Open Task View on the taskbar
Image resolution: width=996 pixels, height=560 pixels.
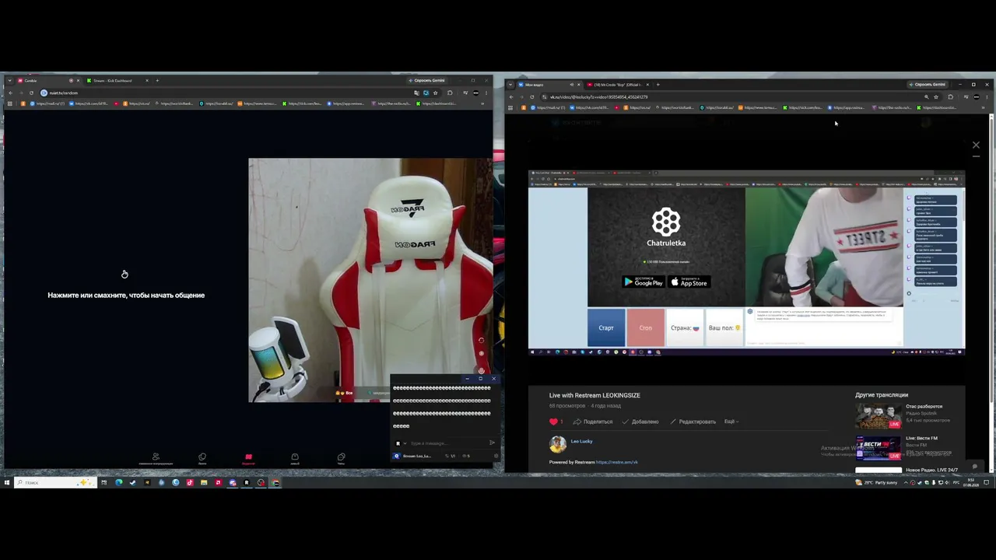pyautogui.click(x=103, y=483)
